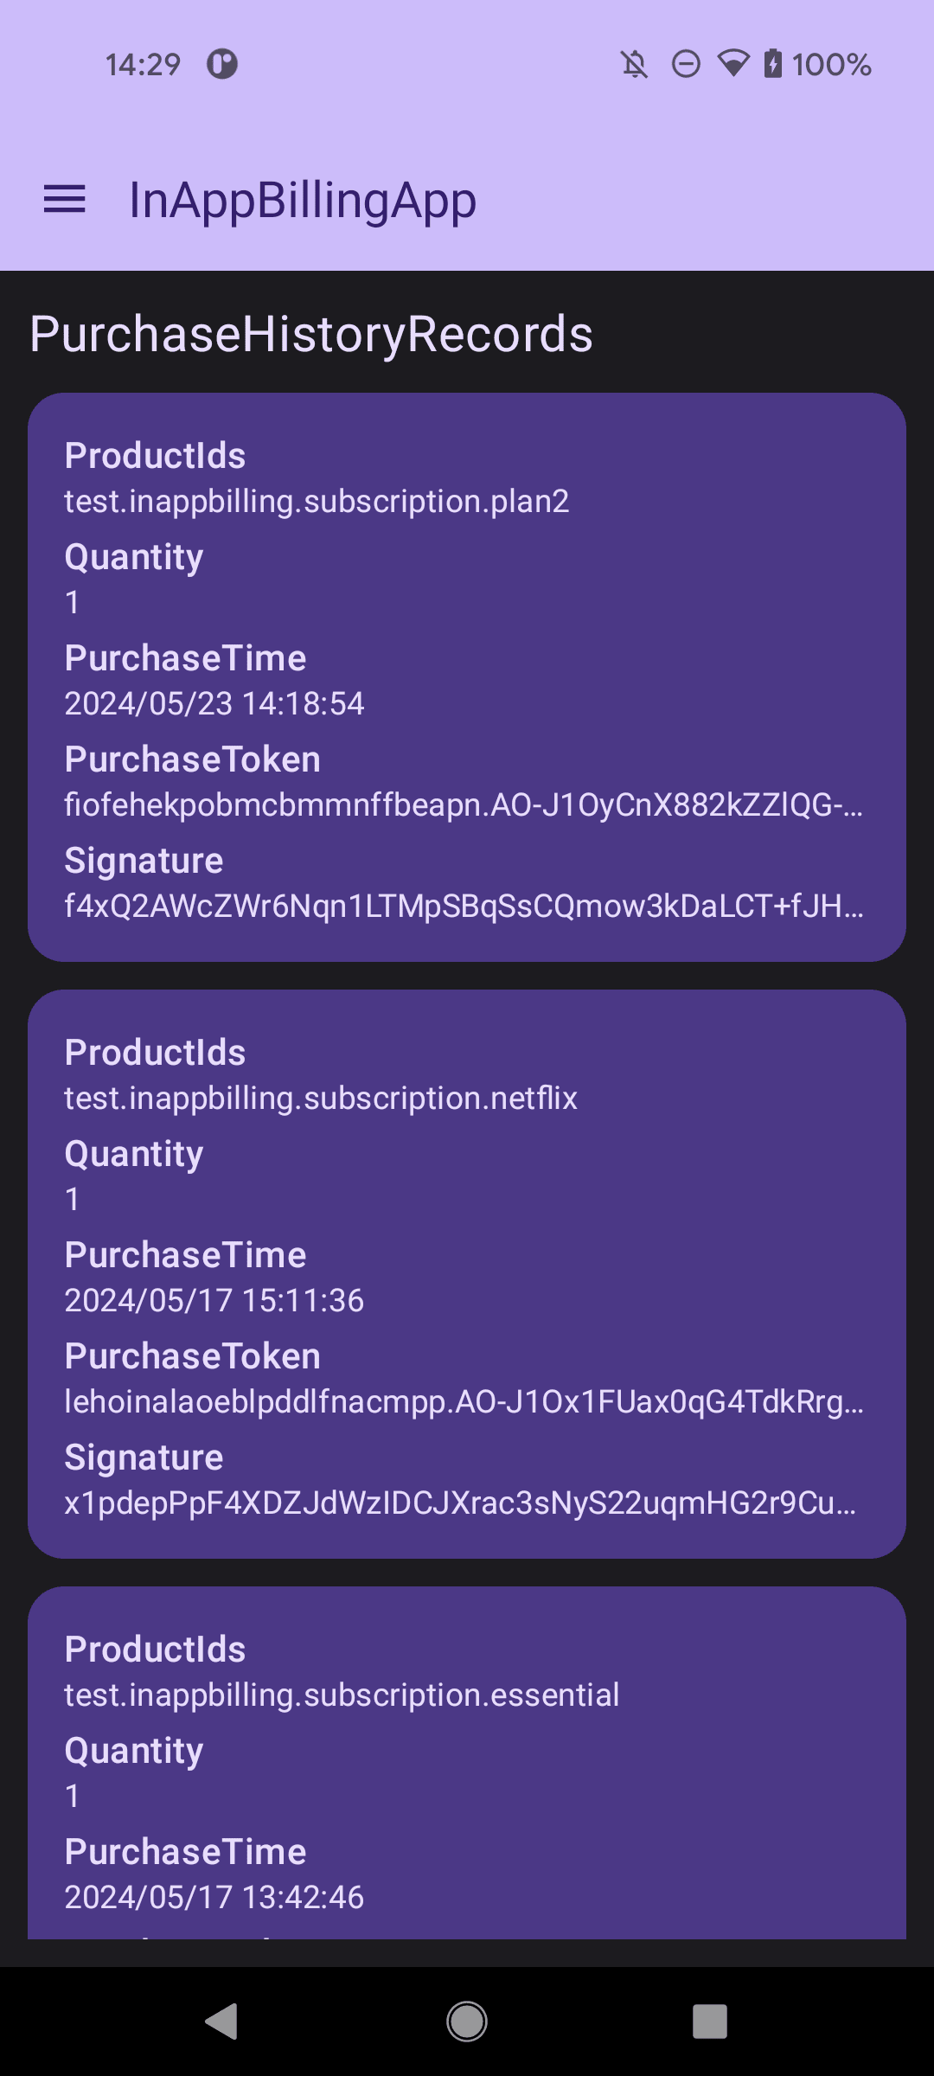Select the subscription.netflix product ID text

[x=321, y=1099]
